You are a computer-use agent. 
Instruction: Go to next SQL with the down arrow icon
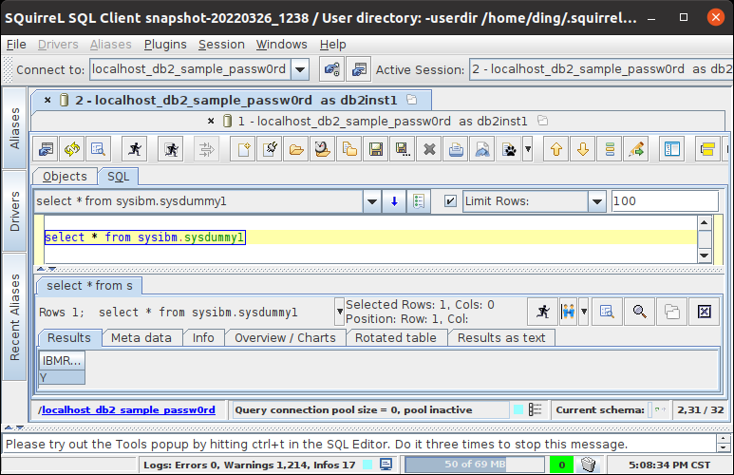click(583, 149)
